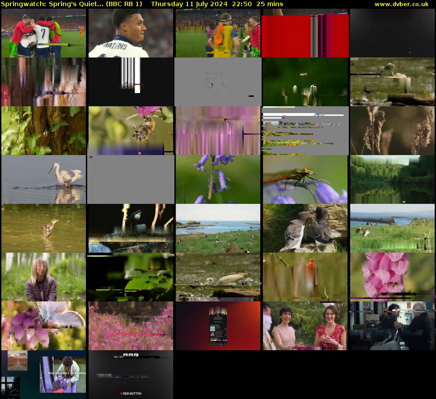
Task: Open thumbnail of programme collage with road
Action: coord(44,375)
